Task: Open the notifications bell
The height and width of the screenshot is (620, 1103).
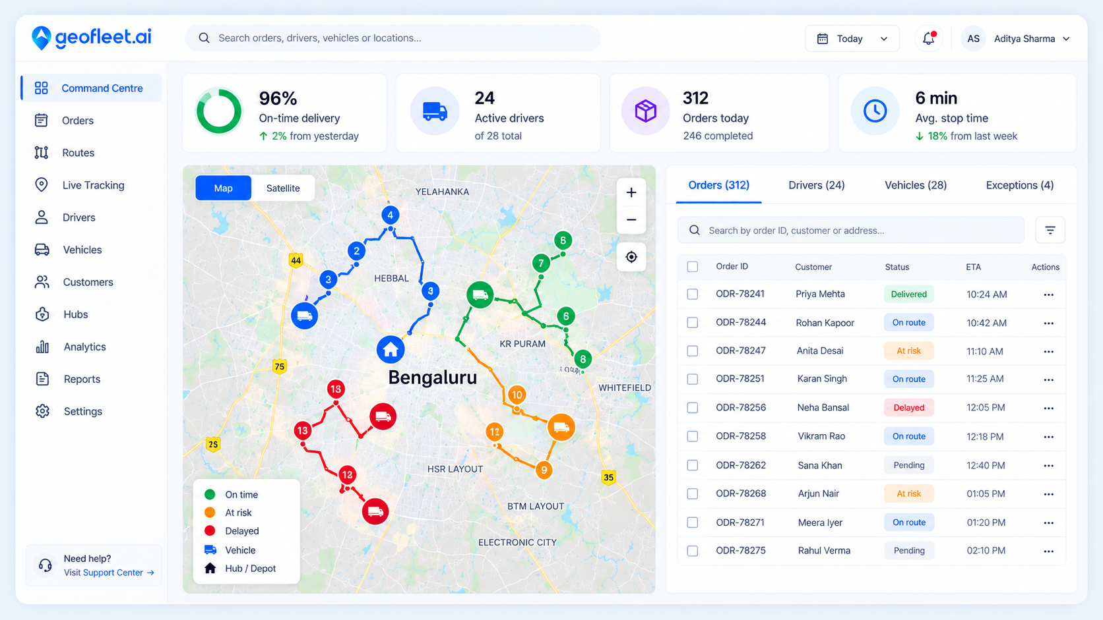Action: [x=929, y=38]
